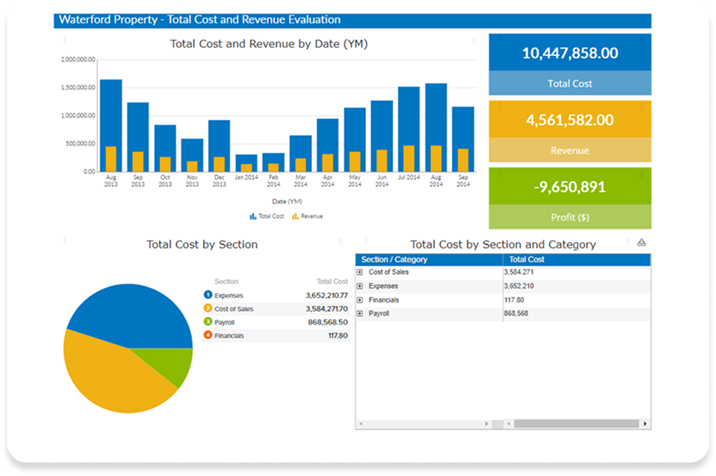716x476 pixels.
Task: Expand the Cost of Sales row
Action: tap(360, 272)
